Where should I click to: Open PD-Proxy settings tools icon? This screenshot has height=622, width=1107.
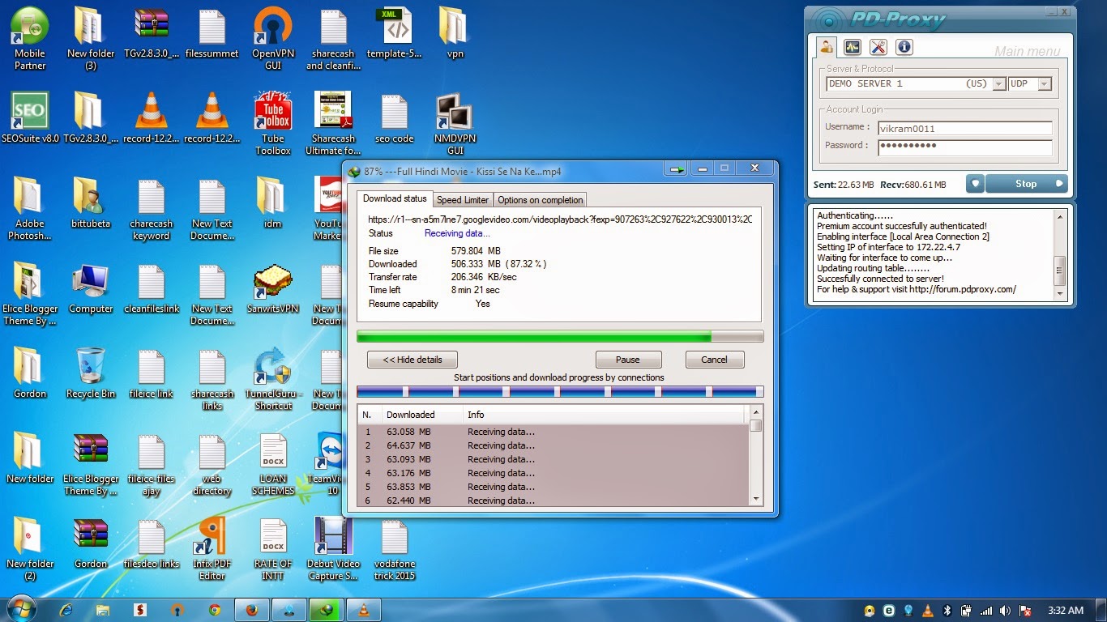pyautogui.click(x=878, y=47)
